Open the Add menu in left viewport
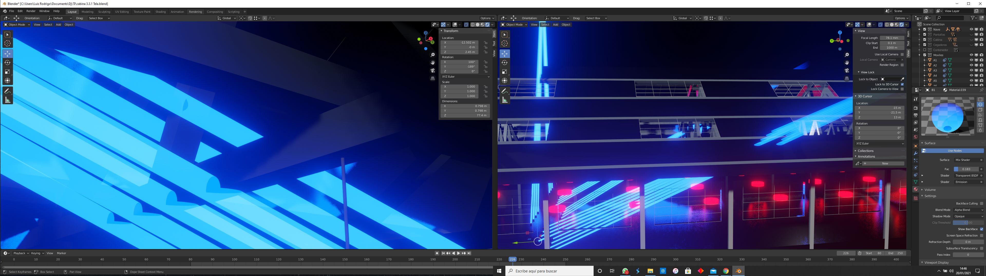 click(x=58, y=24)
